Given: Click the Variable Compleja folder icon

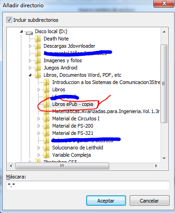Looking at the screenshot, I should click(46, 155).
